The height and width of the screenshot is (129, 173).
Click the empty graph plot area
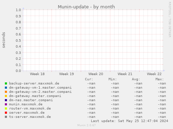click(93, 40)
